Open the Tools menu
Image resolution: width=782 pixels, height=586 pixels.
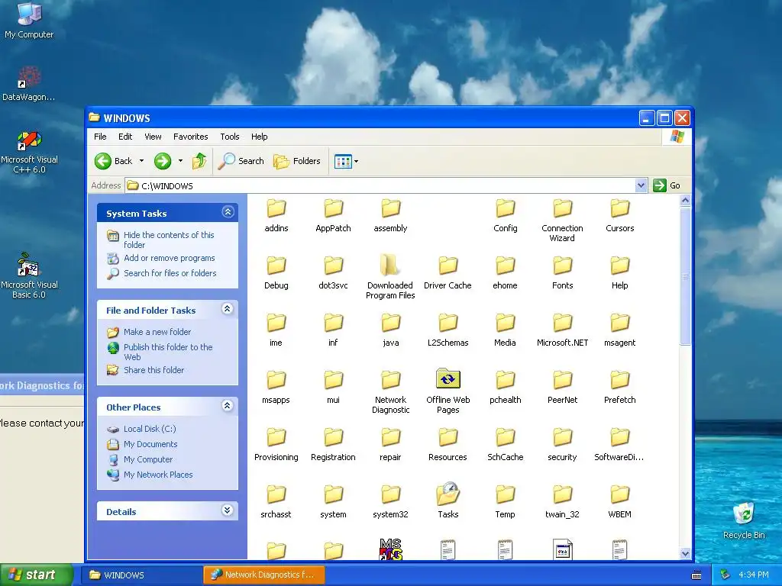(x=230, y=137)
